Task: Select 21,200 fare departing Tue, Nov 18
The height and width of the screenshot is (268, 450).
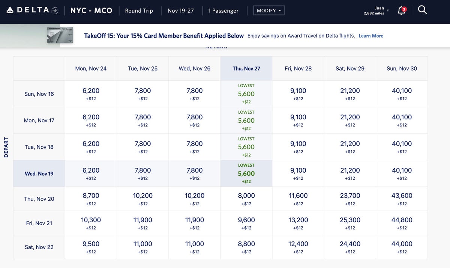Action: click(350, 147)
